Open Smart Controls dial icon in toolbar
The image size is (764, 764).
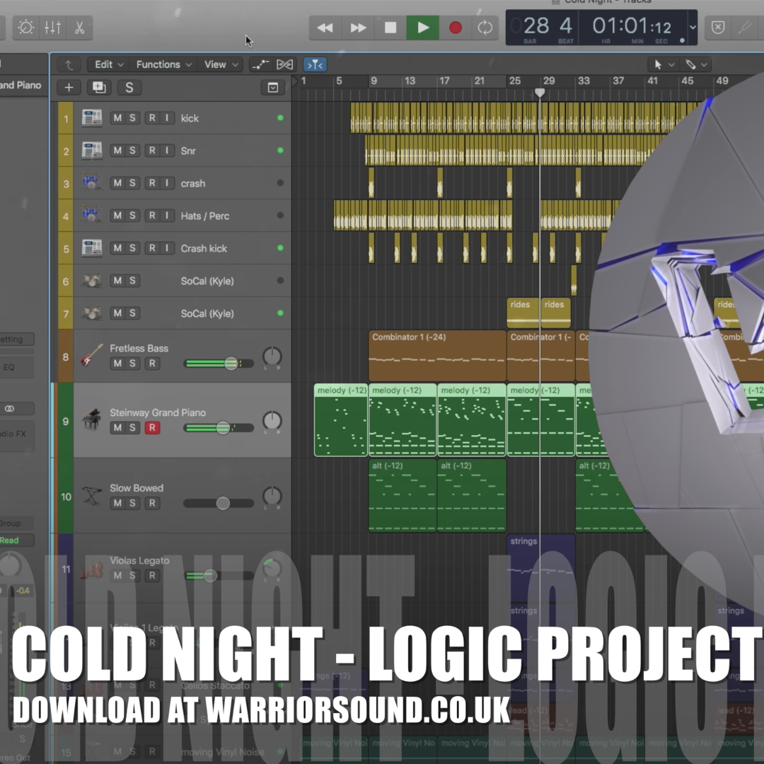[26, 28]
